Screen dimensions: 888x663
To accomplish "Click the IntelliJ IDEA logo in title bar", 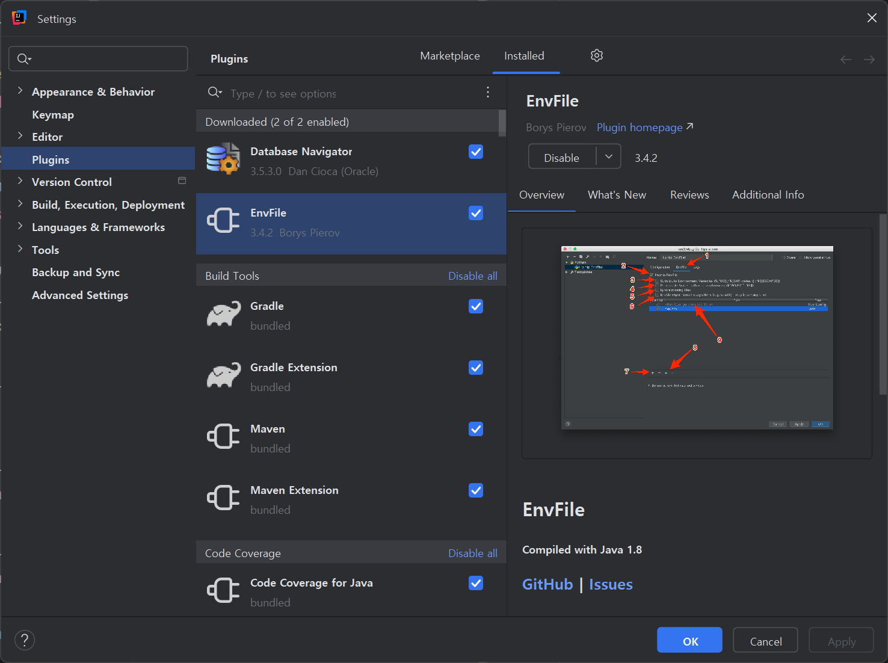I will [19, 18].
